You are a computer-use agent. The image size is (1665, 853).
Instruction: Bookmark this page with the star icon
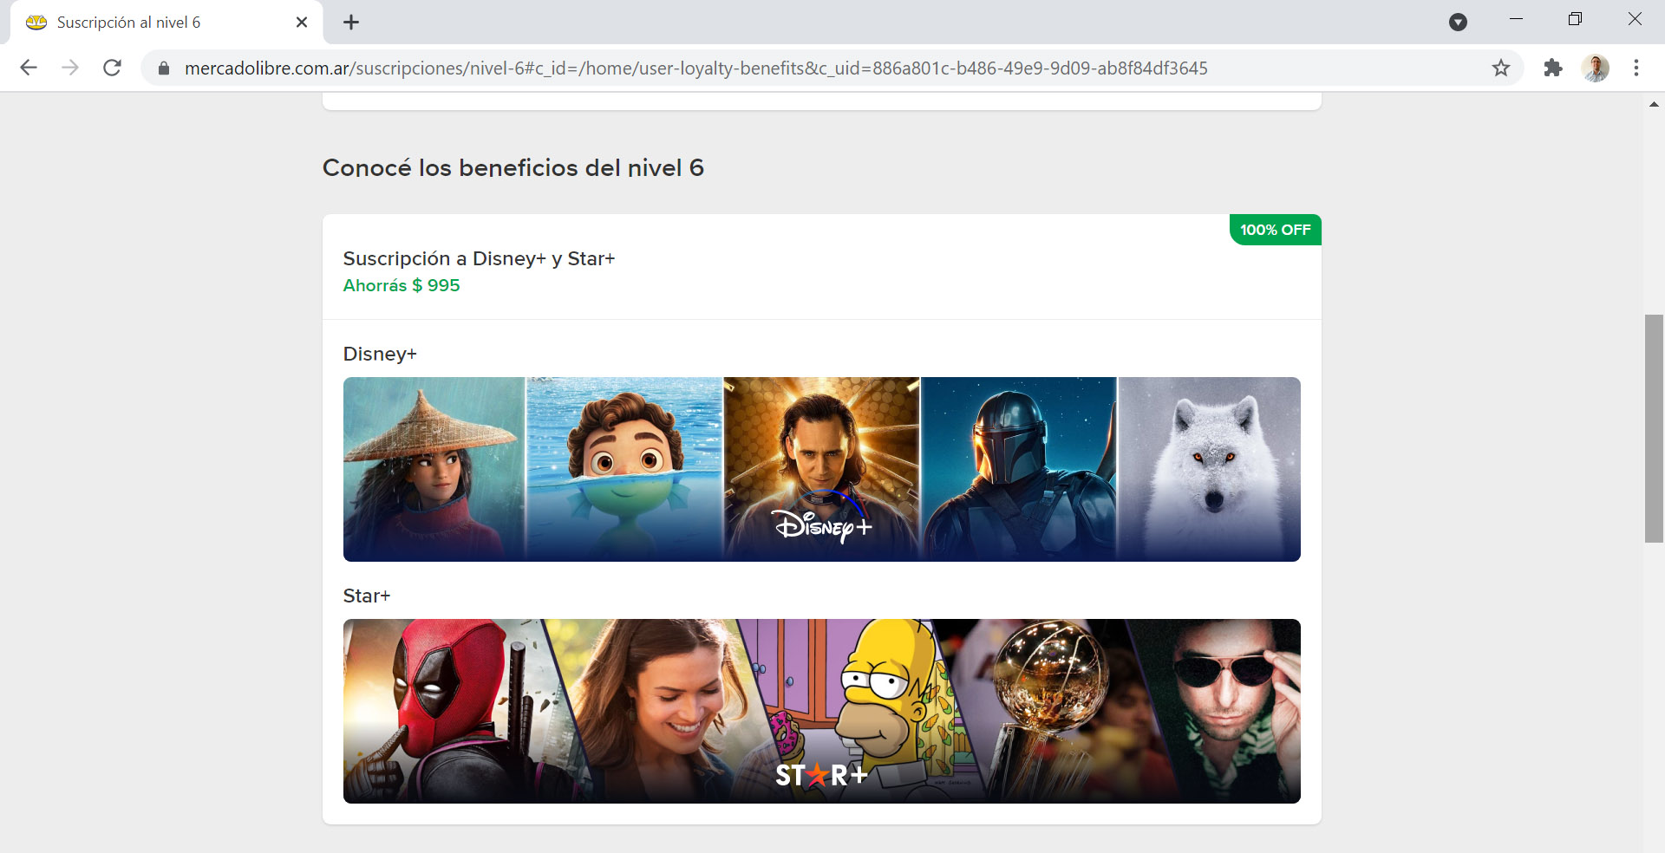pyautogui.click(x=1501, y=68)
